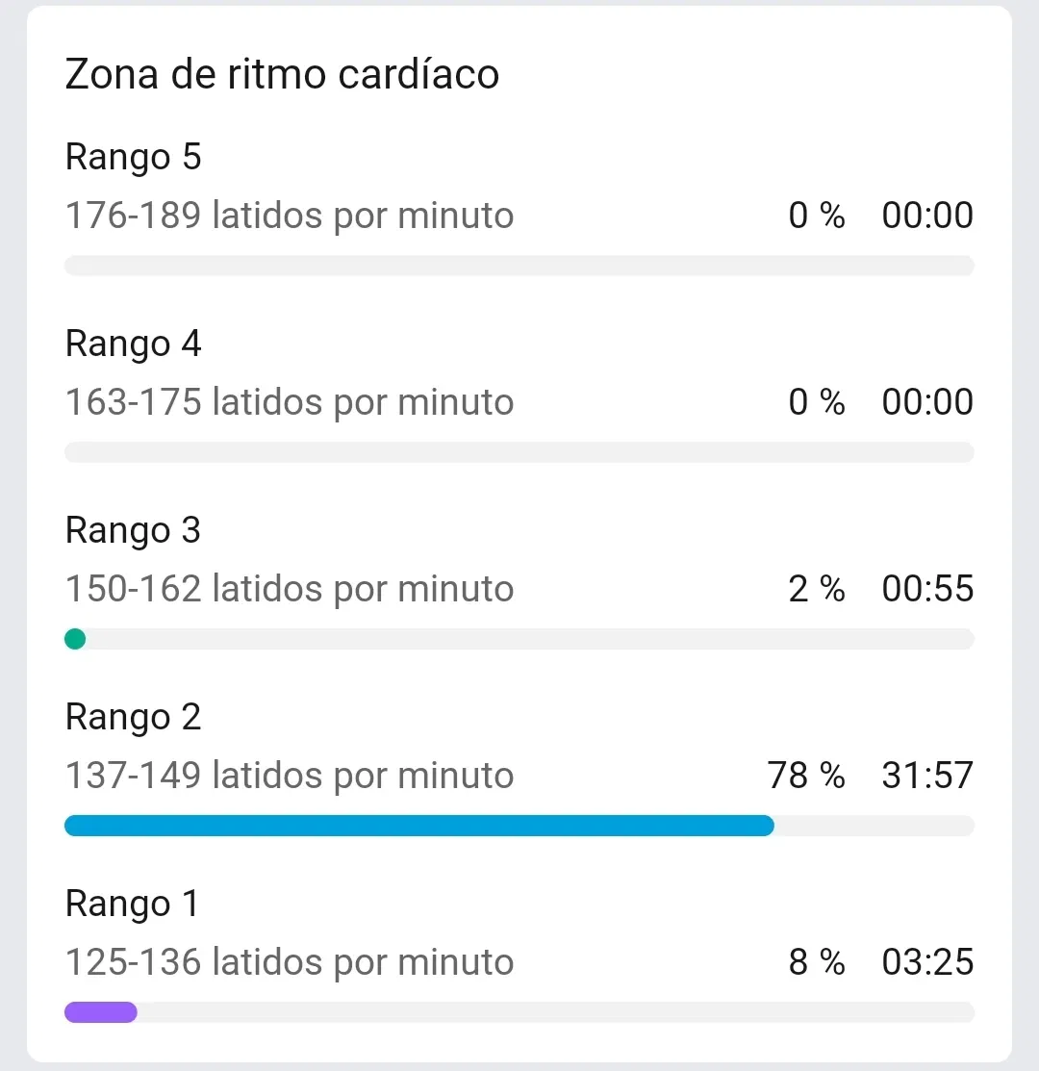The width and height of the screenshot is (1039, 1071).
Task: Click the Rango 4 zero percent value
Action: pyautogui.click(x=816, y=402)
